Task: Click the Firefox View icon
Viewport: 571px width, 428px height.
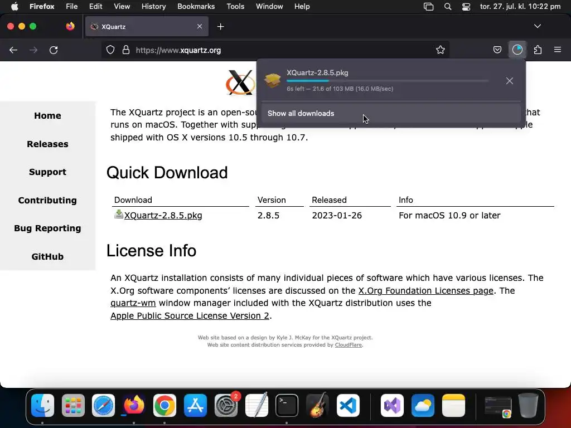Action: click(70, 26)
